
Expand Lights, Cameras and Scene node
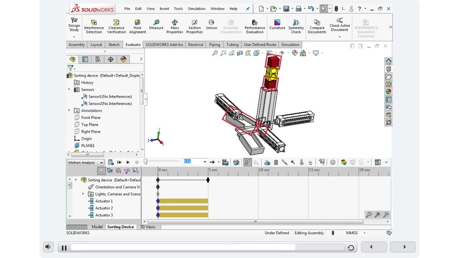83,194
